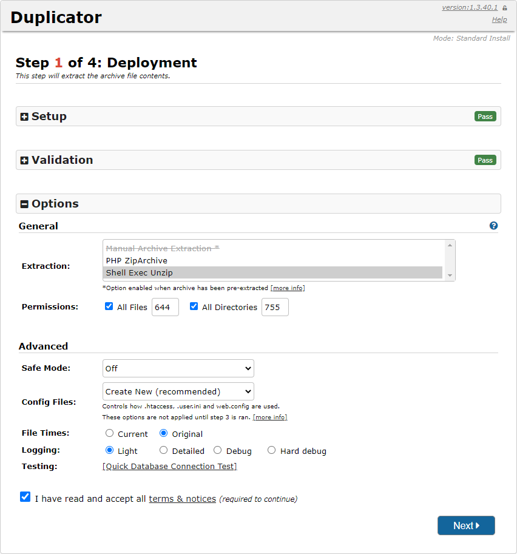Select Shell Exec Unzip extraction option
Screen dimensions: 517x554
pos(139,272)
